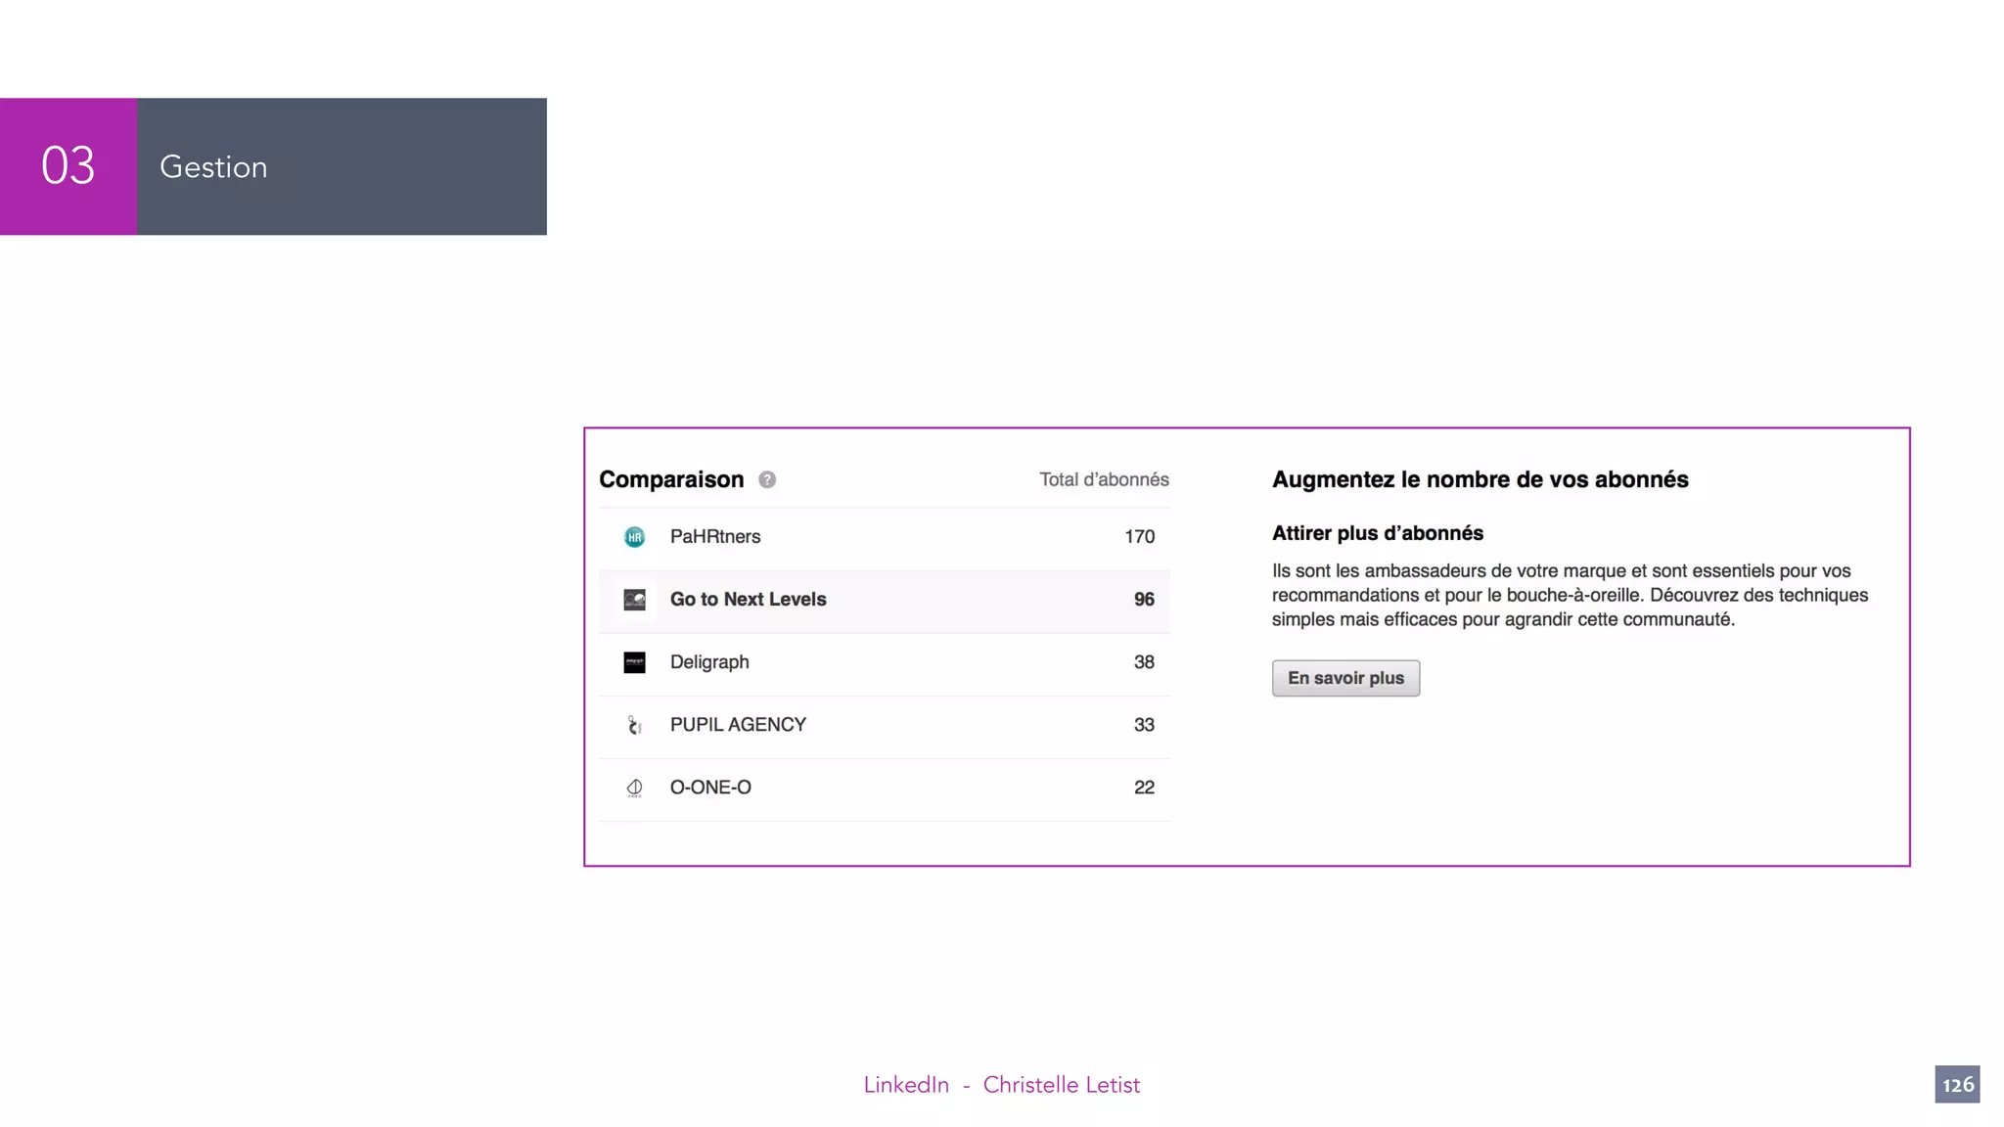2004x1127 pixels.
Task: Click the 03 section number block
Action: 68,166
